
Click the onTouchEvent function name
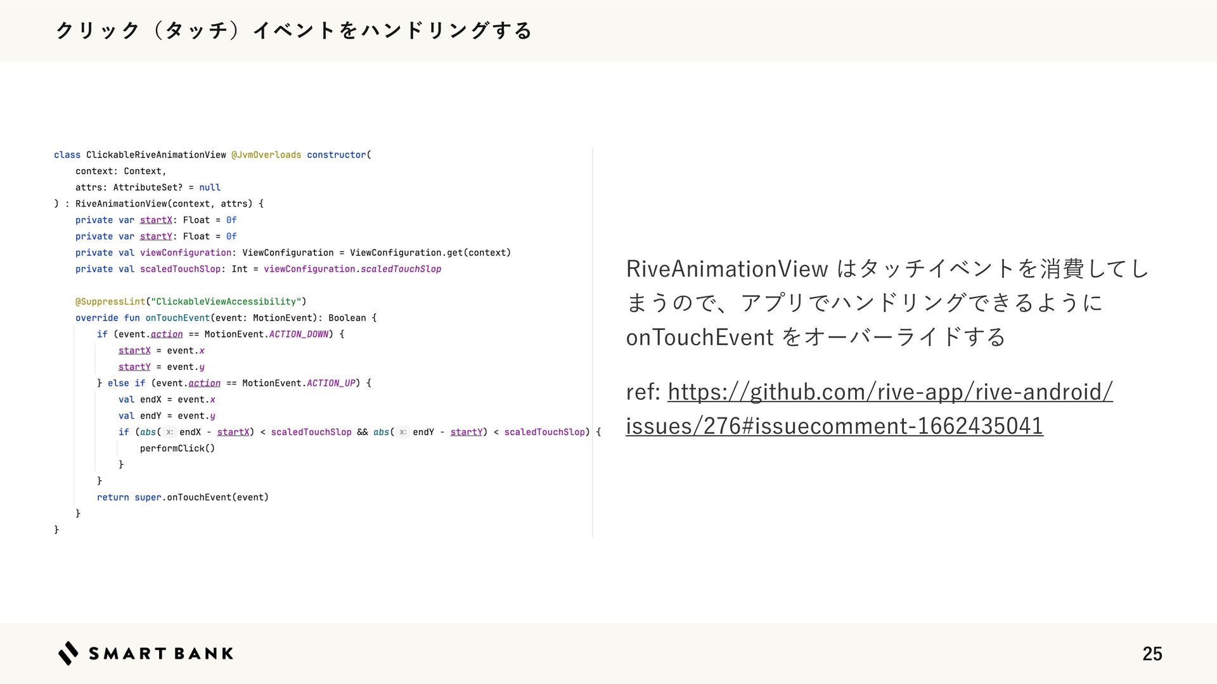177,318
